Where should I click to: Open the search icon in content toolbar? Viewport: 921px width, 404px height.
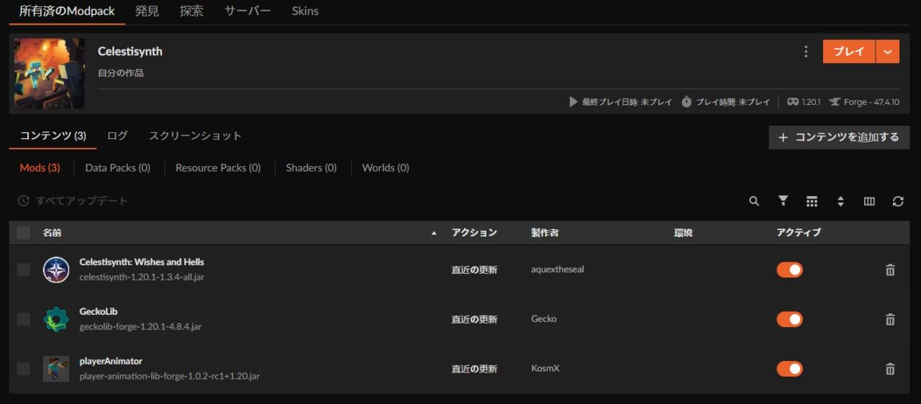[754, 201]
